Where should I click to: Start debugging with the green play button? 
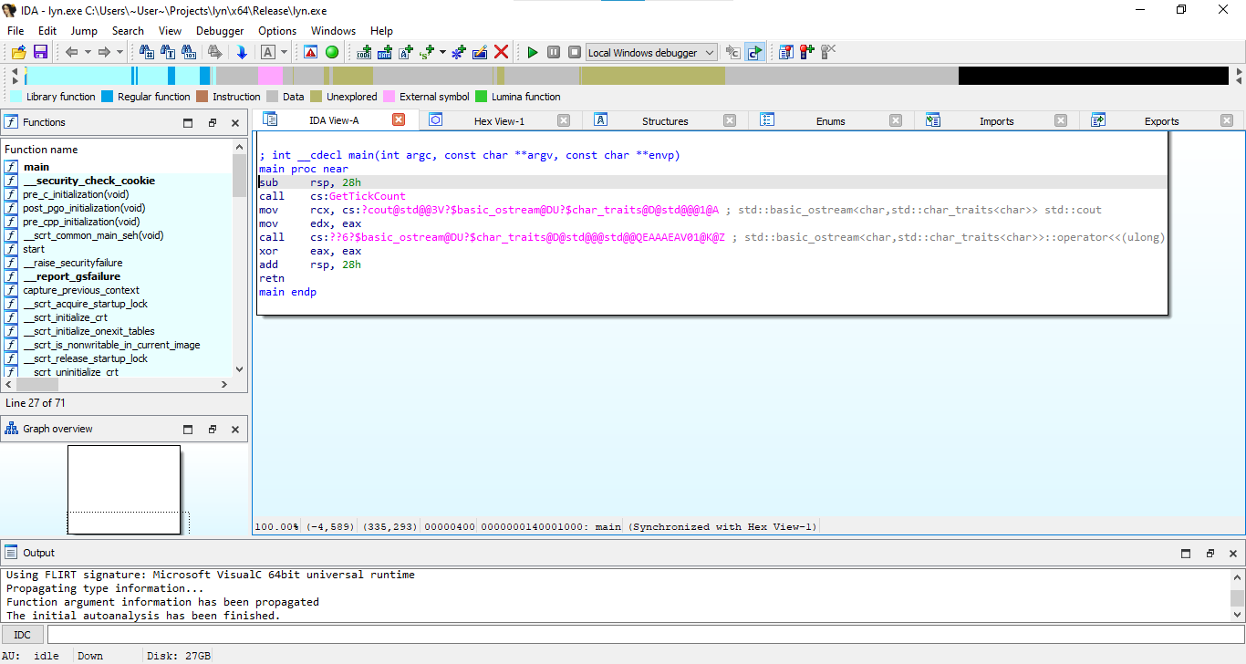click(x=533, y=52)
